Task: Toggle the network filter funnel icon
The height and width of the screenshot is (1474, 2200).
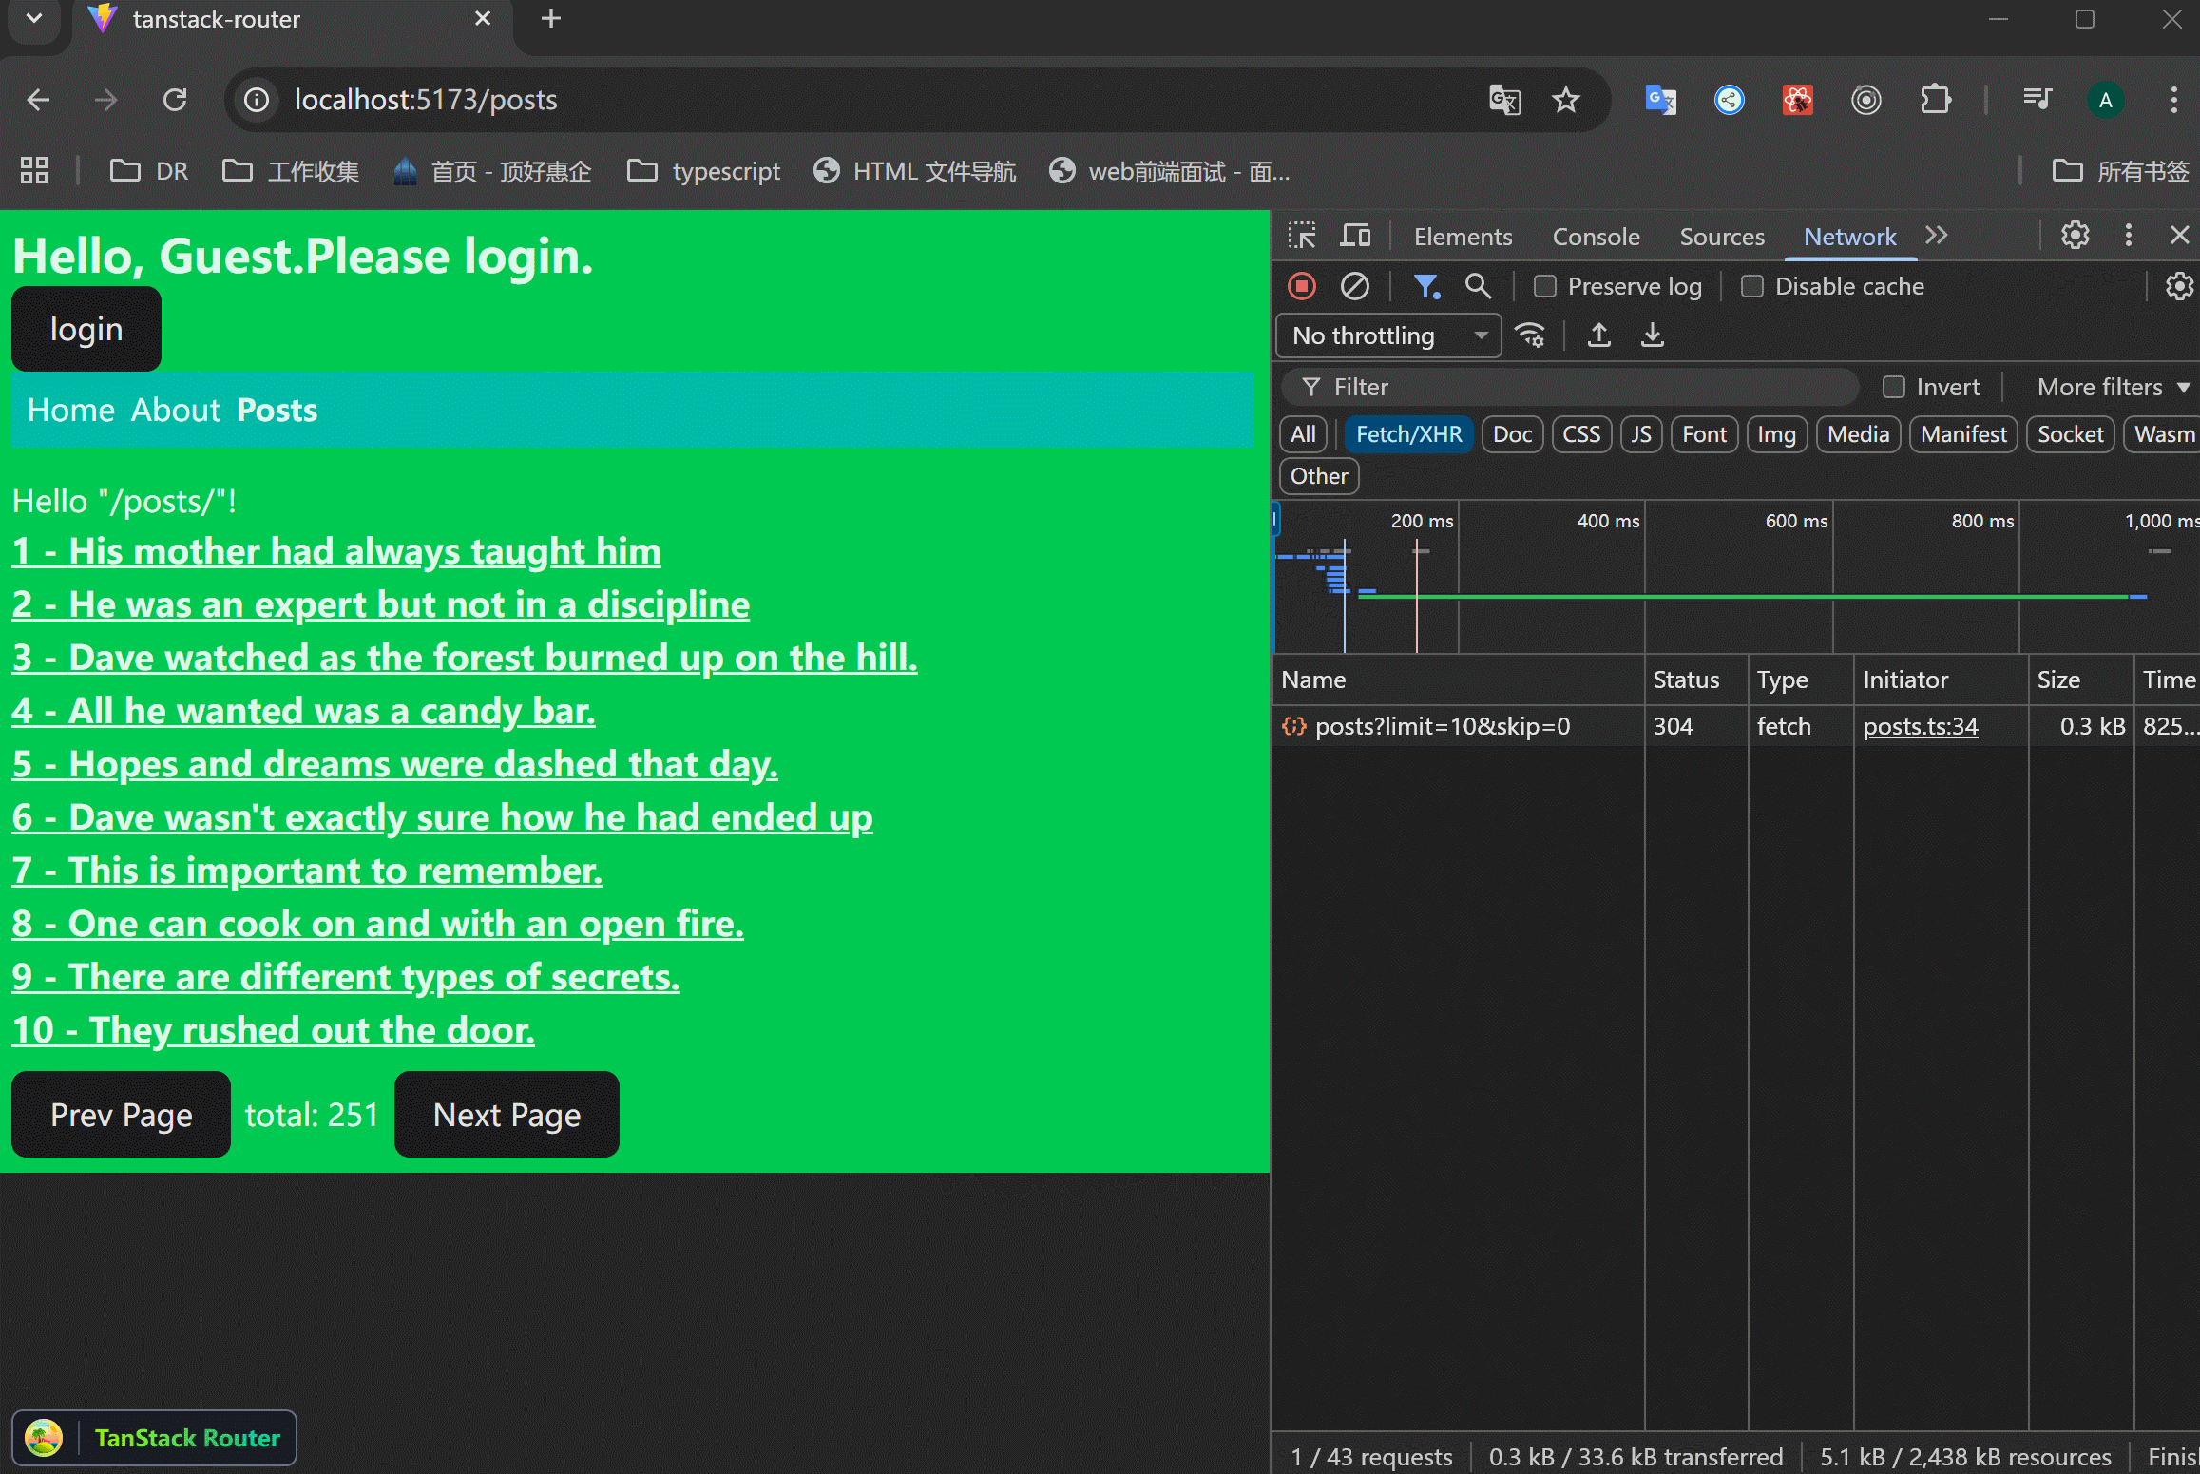Action: coord(1425,286)
